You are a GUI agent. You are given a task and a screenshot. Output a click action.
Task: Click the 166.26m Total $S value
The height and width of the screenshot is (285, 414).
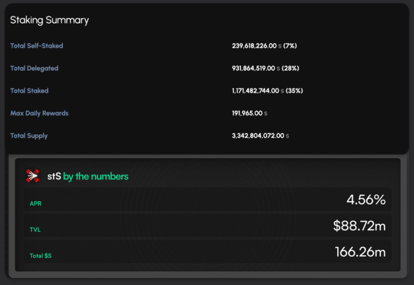click(360, 252)
